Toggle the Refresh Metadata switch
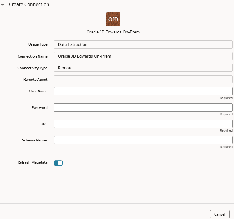234x219 pixels. click(x=58, y=163)
